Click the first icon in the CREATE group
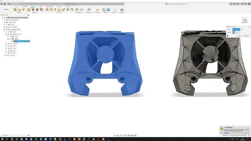 (15, 9)
